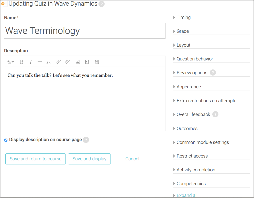Expand the Timing section

coord(183,17)
